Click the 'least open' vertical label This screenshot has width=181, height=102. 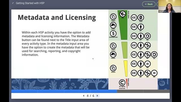pos(128,82)
